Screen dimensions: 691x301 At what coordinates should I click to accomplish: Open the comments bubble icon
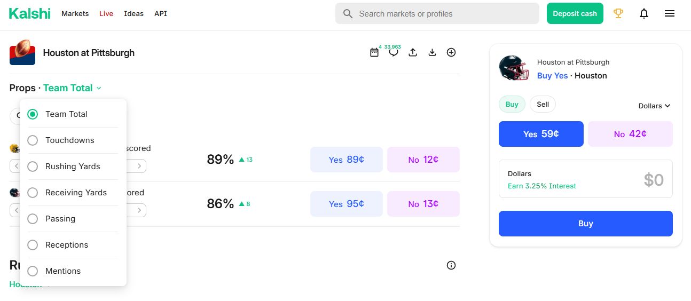click(x=394, y=52)
